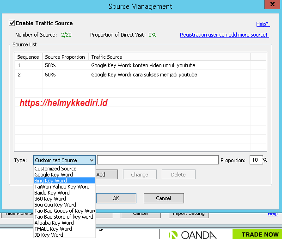Click Cancel button in the background window
This screenshot has width=282, height=239.
[141, 214]
